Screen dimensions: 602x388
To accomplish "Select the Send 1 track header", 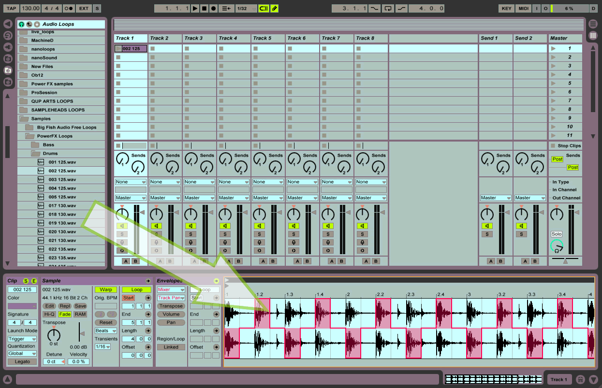I will pos(496,38).
